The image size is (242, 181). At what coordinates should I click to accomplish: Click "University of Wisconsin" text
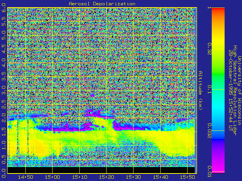point(239,90)
